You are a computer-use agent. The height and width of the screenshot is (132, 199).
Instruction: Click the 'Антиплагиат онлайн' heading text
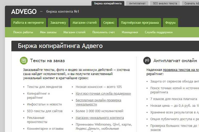(175, 61)
